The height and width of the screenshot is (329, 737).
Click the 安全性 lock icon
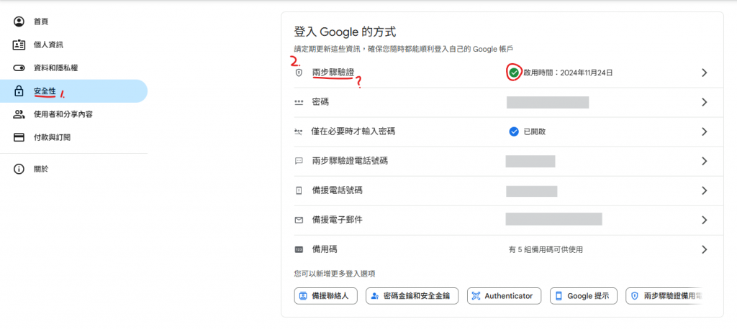[19, 91]
